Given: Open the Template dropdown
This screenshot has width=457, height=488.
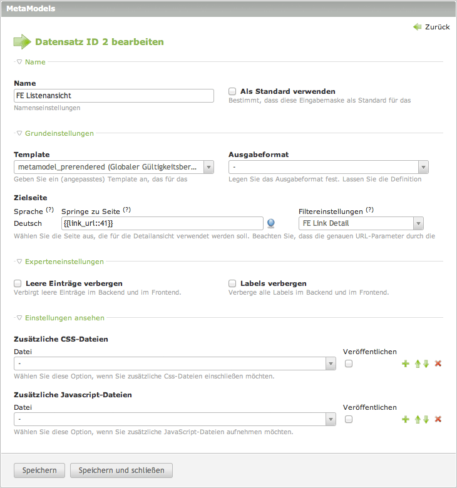Looking at the screenshot, I should [x=113, y=167].
